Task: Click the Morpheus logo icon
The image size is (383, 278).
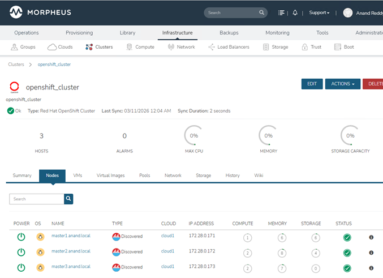Action: tap(16, 12)
